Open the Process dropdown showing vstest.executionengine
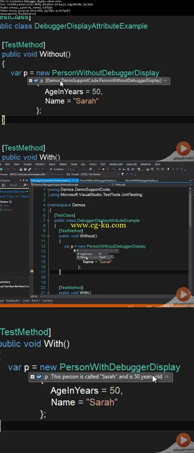194x453 pixels. click(29, 174)
